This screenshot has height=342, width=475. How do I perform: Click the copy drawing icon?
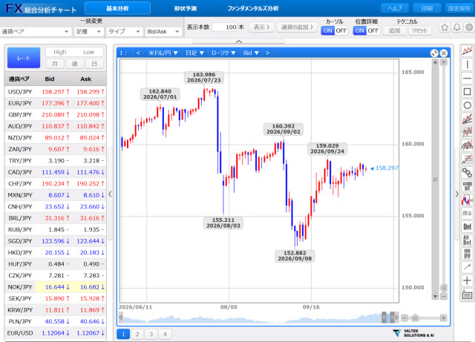coord(467,254)
